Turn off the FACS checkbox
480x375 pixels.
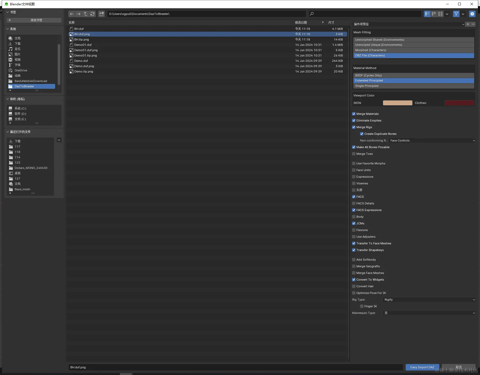point(354,197)
